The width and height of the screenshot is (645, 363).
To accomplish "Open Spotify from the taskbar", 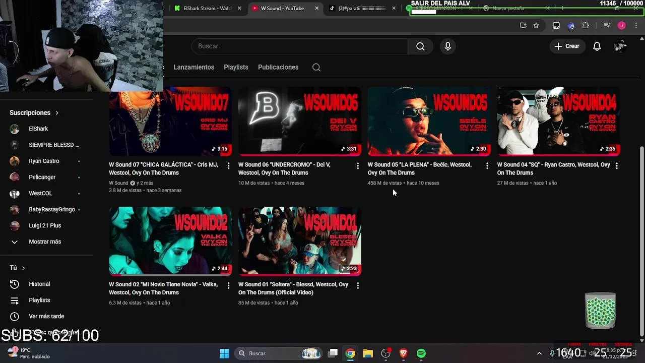I will coord(421,353).
